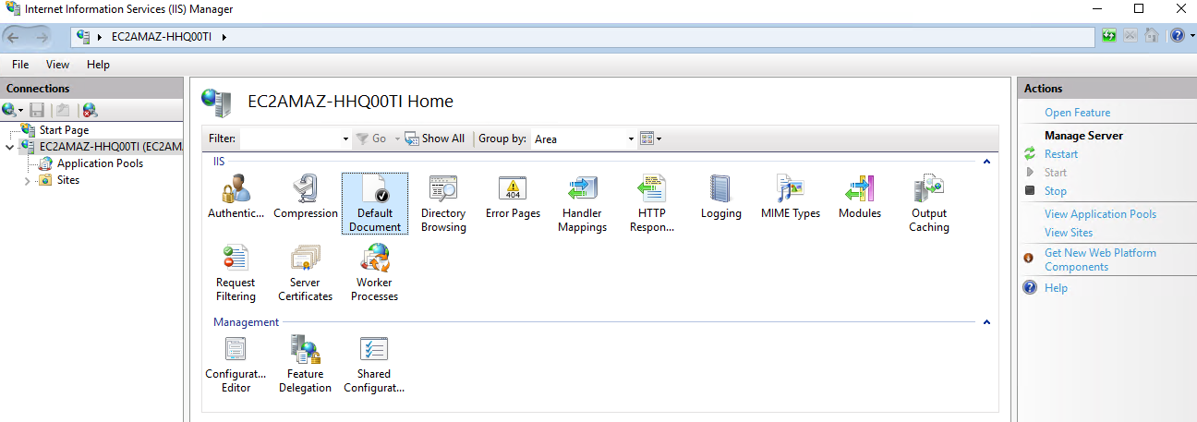Screen dimensions: 1197x422
Task: Click the save disk icon in Connections toolbar
Action: [37, 110]
